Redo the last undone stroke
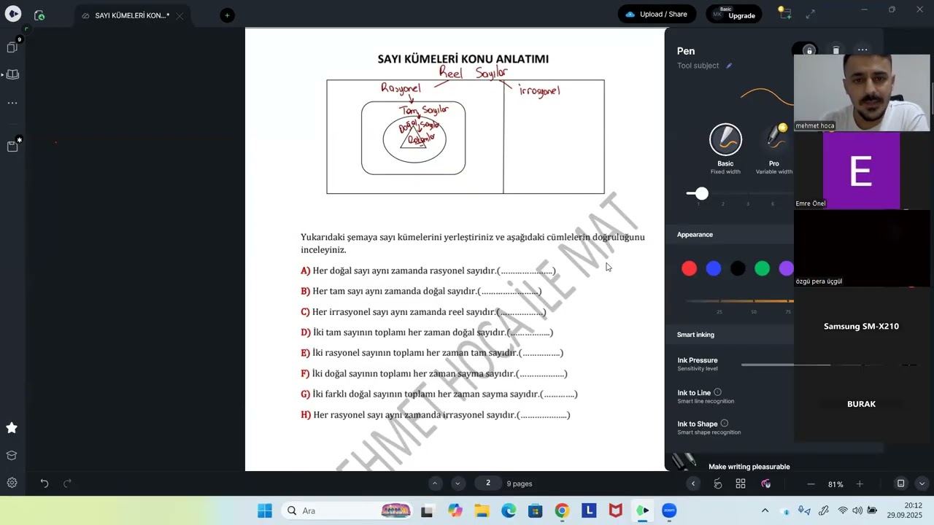This screenshot has height=525, width=934. coord(67,483)
